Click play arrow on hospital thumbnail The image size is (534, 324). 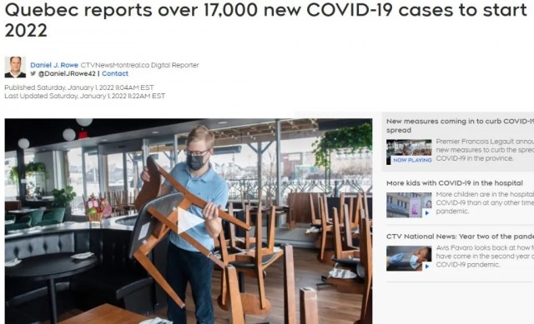(x=426, y=213)
